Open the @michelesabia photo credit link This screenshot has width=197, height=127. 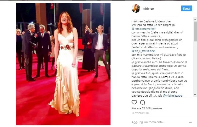click(x=173, y=96)
